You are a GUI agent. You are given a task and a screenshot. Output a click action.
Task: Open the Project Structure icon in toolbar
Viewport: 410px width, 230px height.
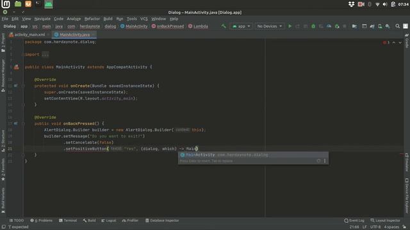[354, 26]
